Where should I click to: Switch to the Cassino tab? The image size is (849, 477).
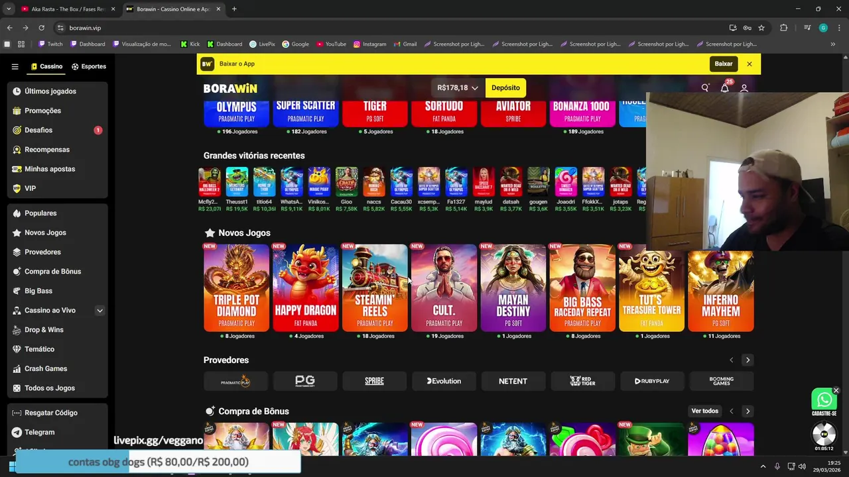(46, 66)
